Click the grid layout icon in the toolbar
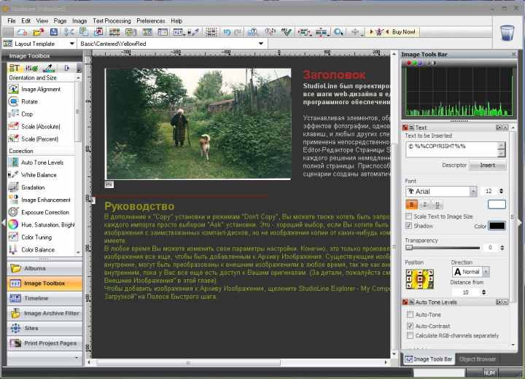The height and width of the screenshot is (379, 525). 211,32
